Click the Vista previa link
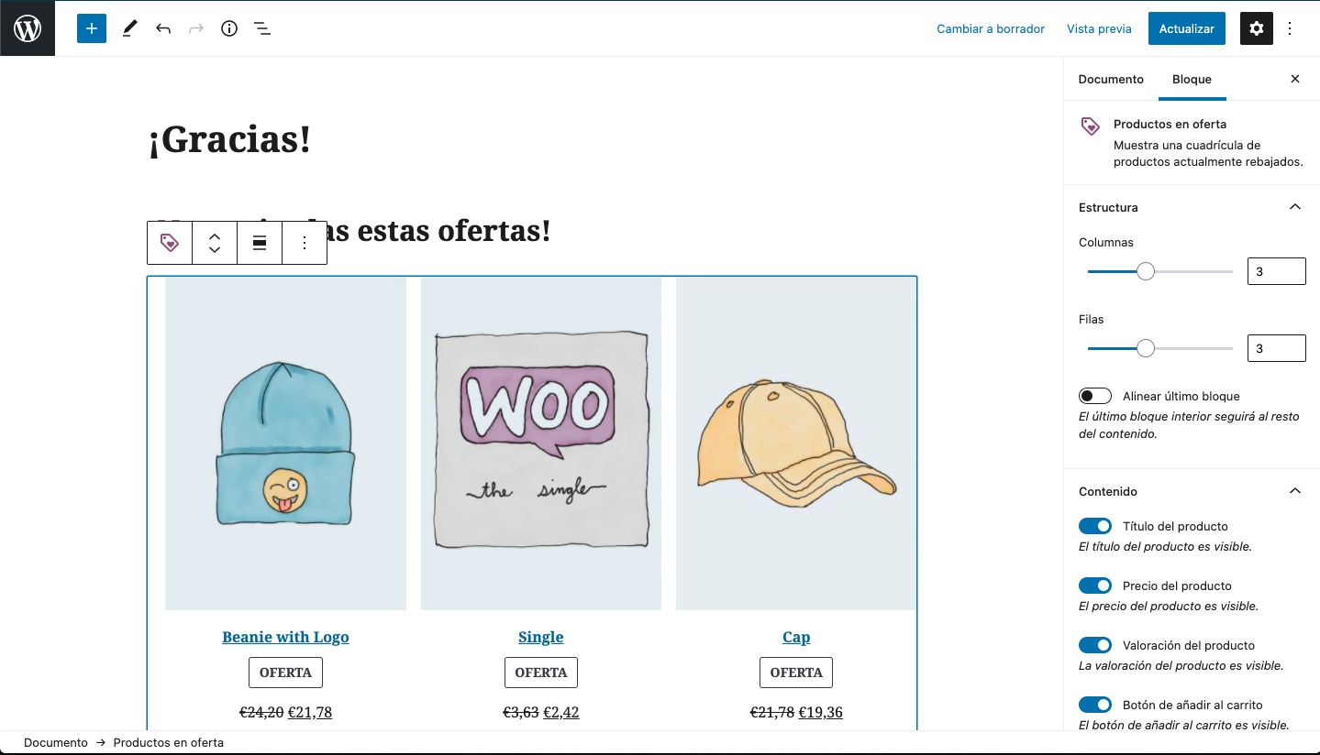Screen dimensions: 1320x755 click(x=1099, y=28)
